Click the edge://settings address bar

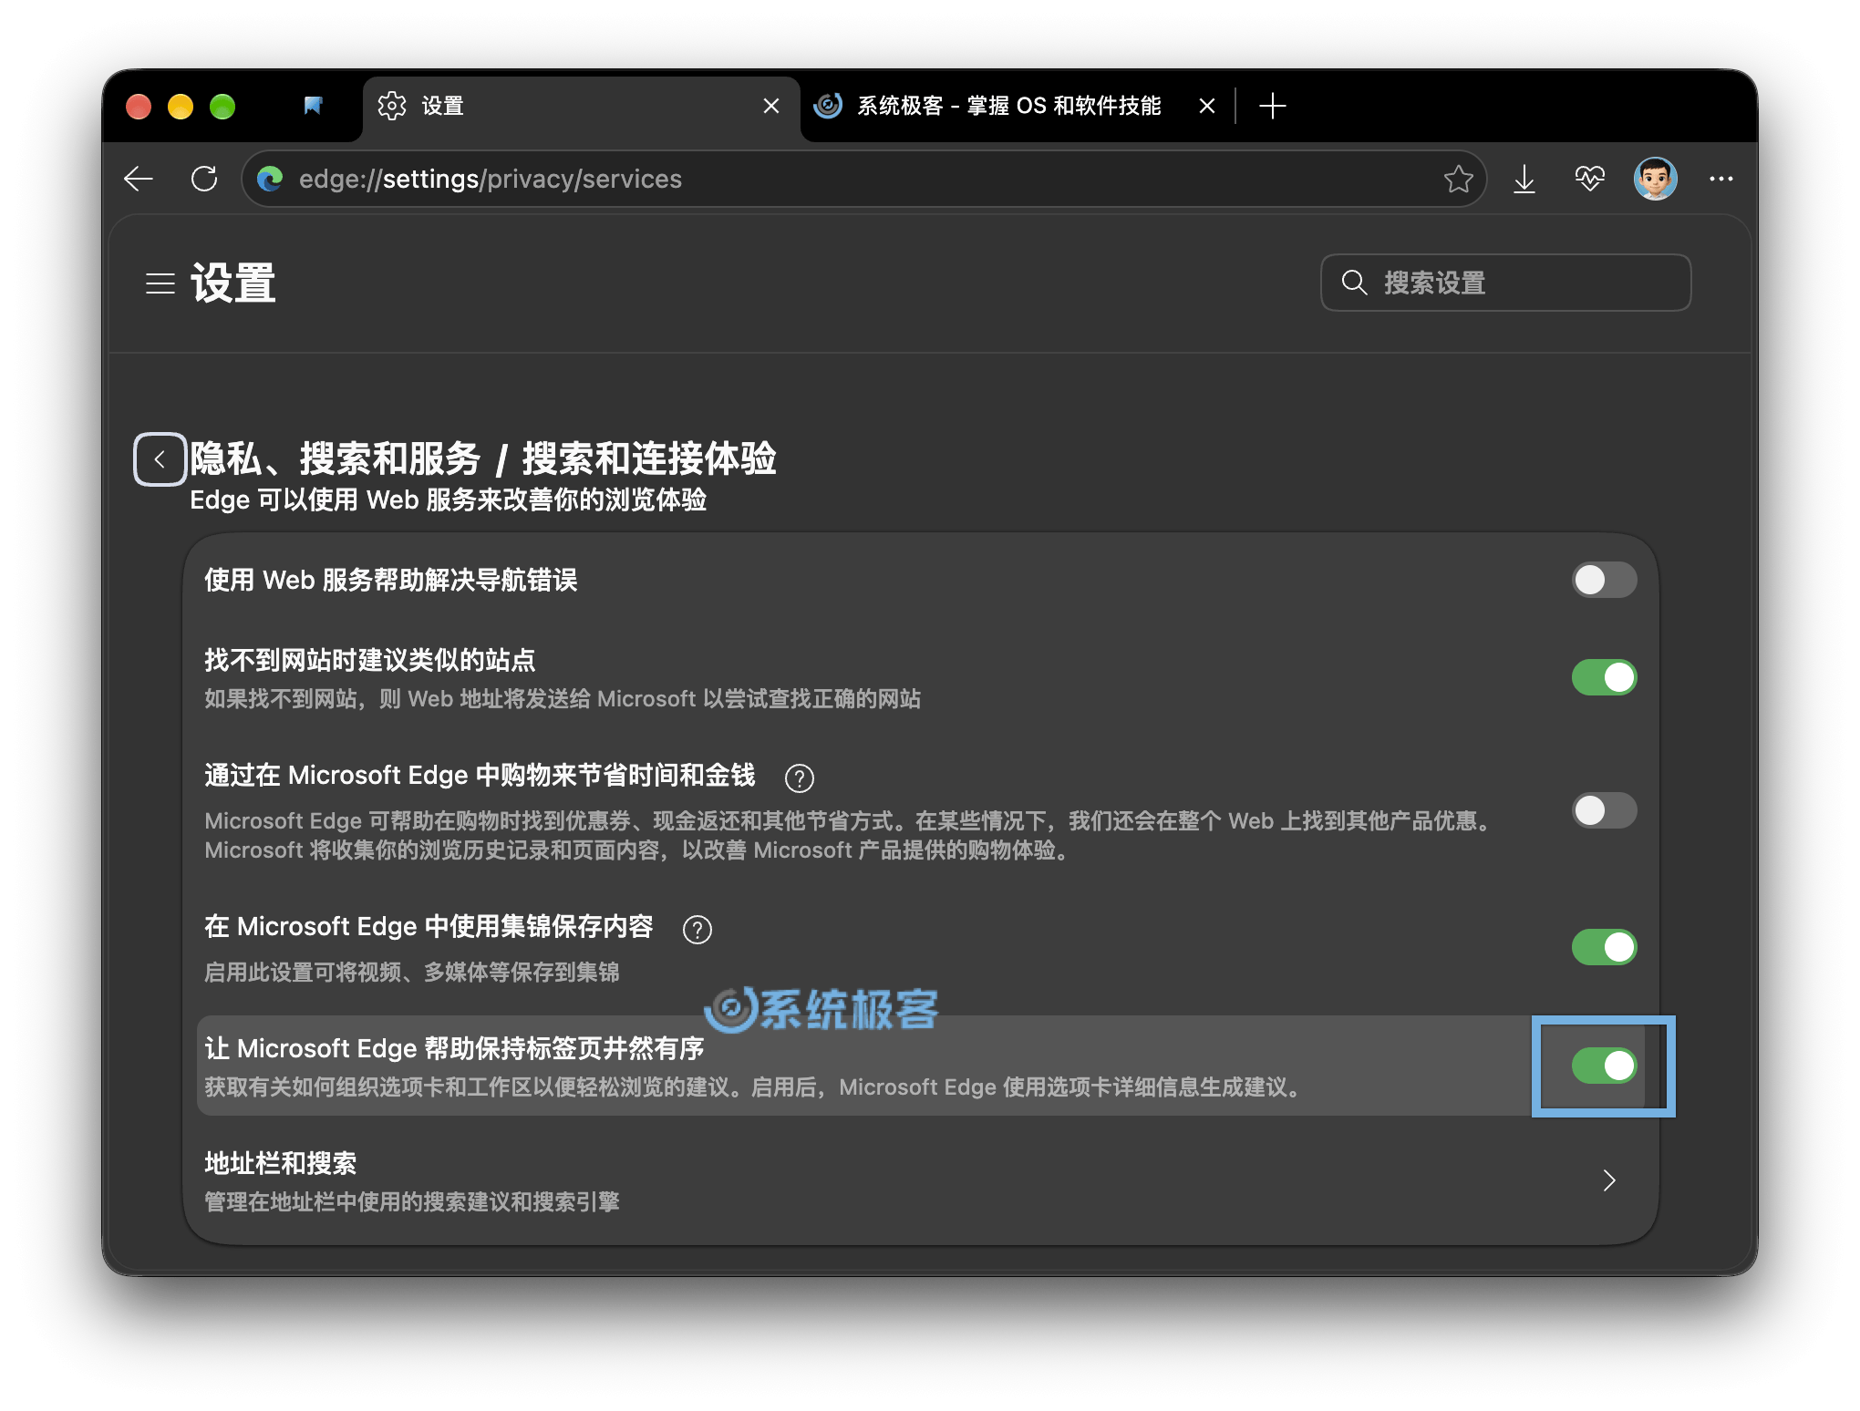(x=864, y=179)
